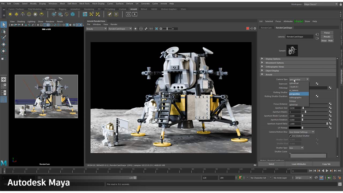343x193 pixels.
Task: Select the arrow Select tool in the toolbox
Action: point(3,25)
